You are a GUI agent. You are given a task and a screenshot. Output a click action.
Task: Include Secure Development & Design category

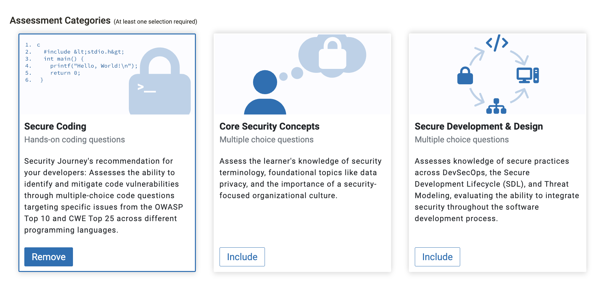pos(437,257)
